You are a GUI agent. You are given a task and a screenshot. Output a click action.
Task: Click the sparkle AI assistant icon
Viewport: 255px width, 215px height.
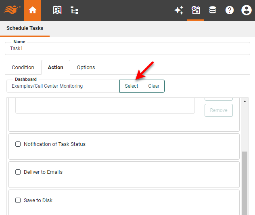[179, 11]
